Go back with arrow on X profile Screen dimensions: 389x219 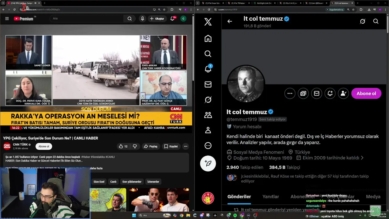click(230, 21)
